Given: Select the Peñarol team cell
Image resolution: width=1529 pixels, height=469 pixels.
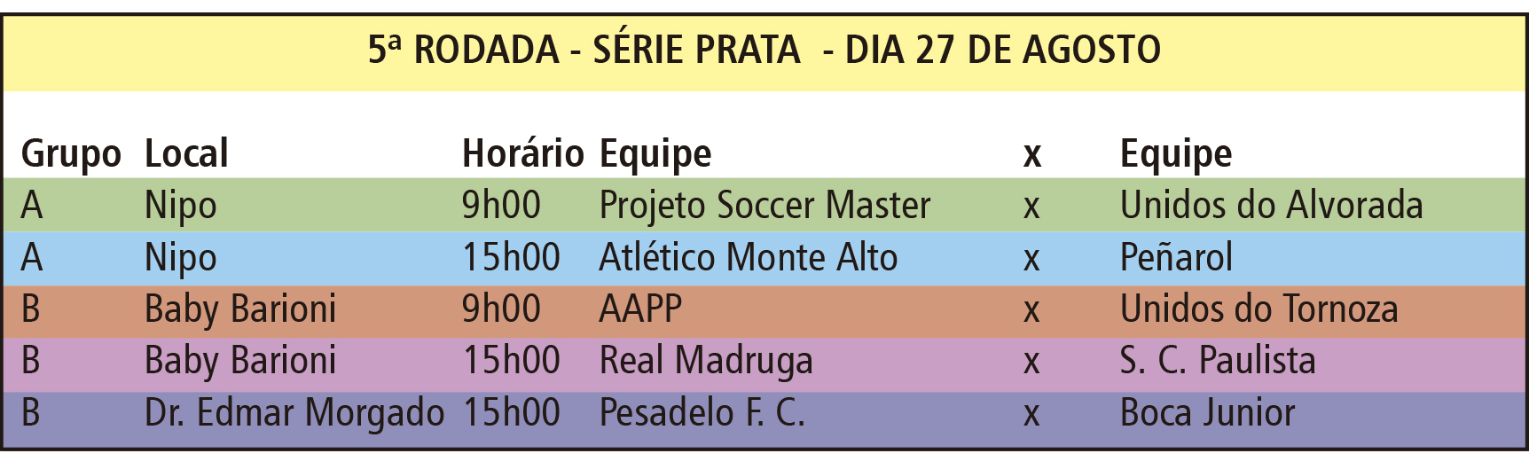Looking at the screenshot, I should [1176, 258].
